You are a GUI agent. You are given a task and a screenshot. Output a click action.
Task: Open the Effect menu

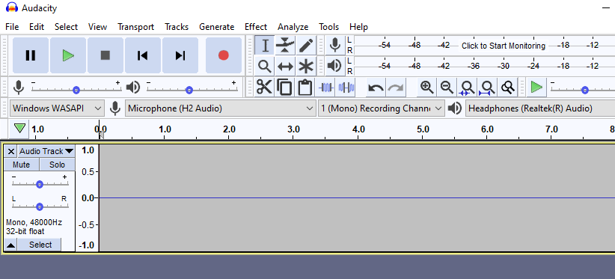[256, 27]
